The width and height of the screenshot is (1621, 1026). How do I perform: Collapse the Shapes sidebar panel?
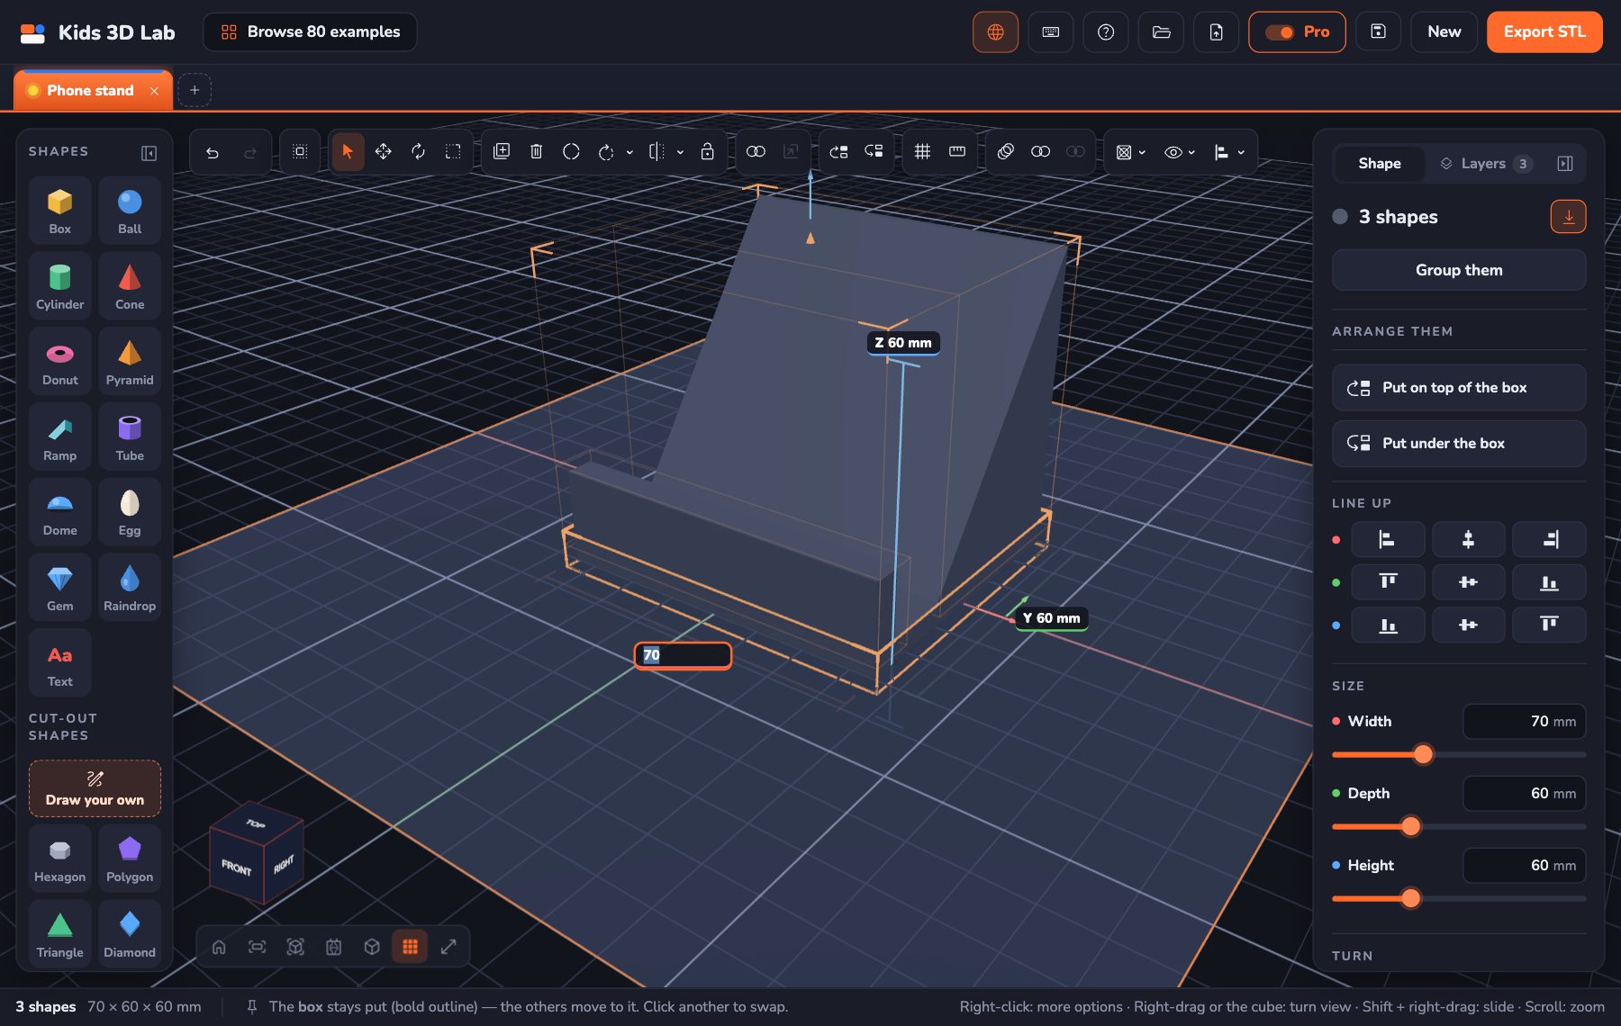tap(149, 153)
